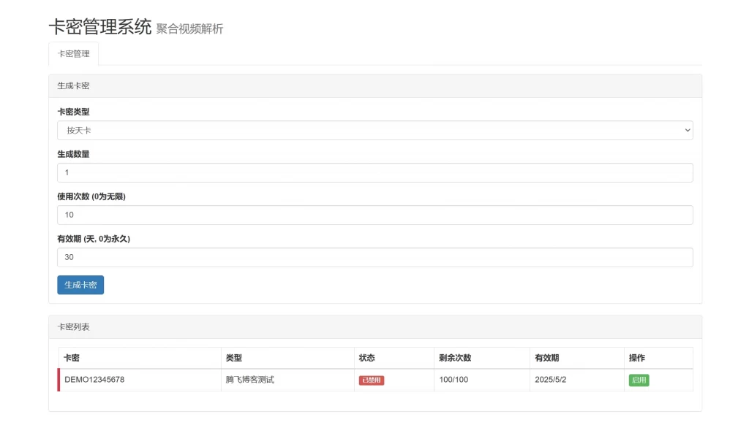
Task: Click the 卡密 column header
Action: point(71,358)
